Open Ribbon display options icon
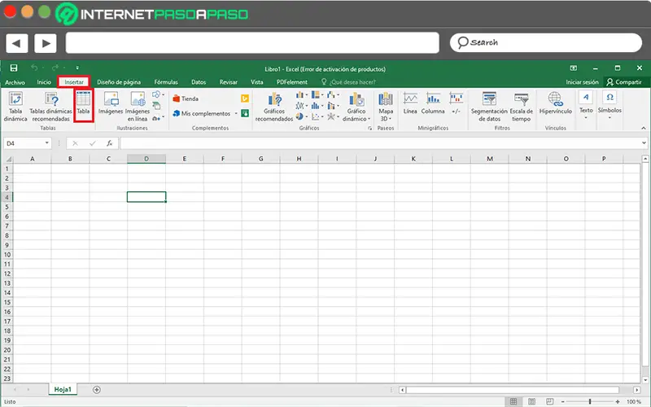The width and height of the screenshot is (651, 407). [574, 68]
